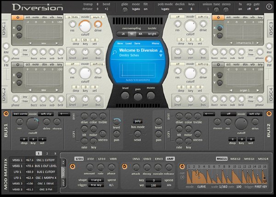276x197 pixels.
Task: Click the OSC1 filter cutoff knob
Action: pos(85,26)
